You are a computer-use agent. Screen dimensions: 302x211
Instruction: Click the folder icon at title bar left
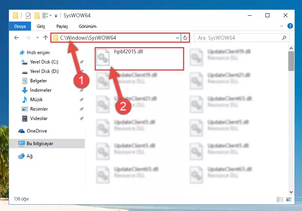tap(16, 15)
